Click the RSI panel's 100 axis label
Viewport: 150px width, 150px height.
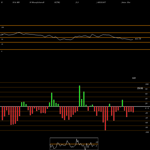pyautogui.click(x=2, y=27)
